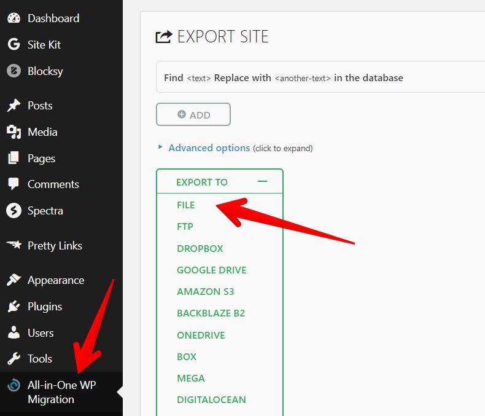Export site to BOX

pos(187,356)
